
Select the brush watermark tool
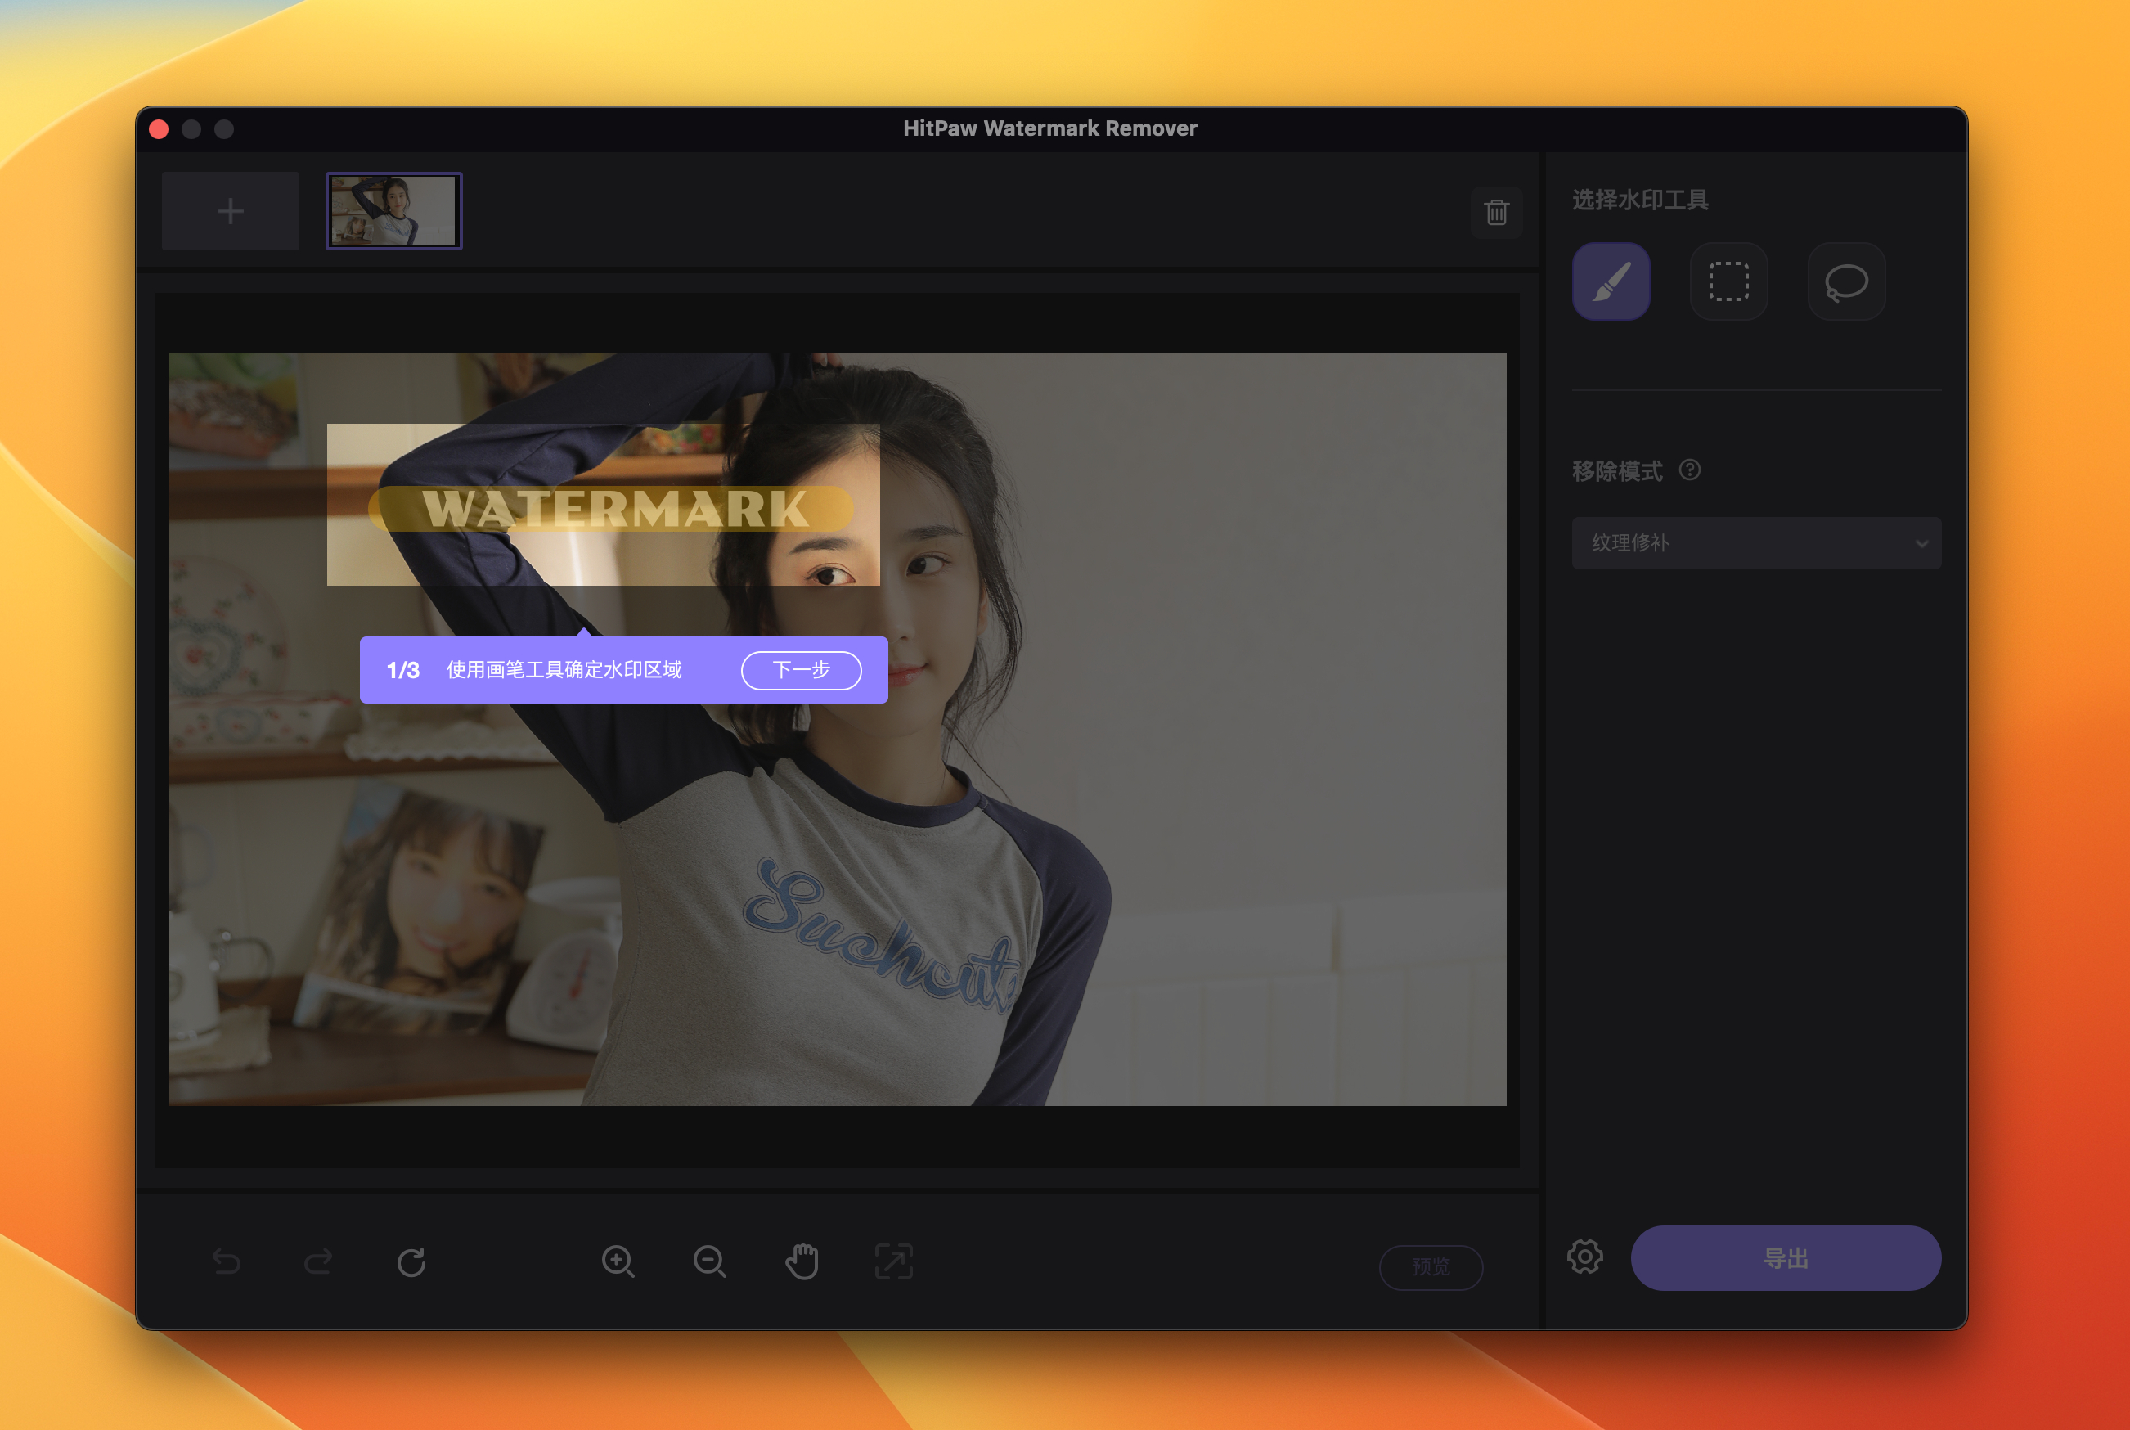[1611, 281]
